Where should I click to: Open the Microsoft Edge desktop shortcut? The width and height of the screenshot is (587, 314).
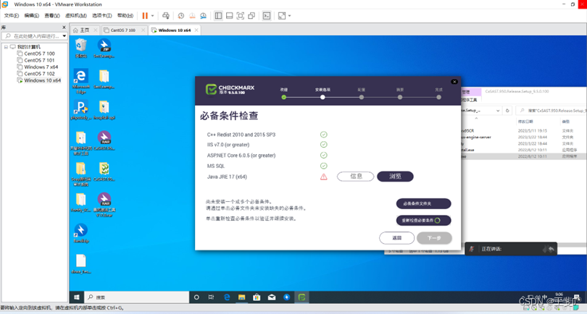click(x=81, y=81)
